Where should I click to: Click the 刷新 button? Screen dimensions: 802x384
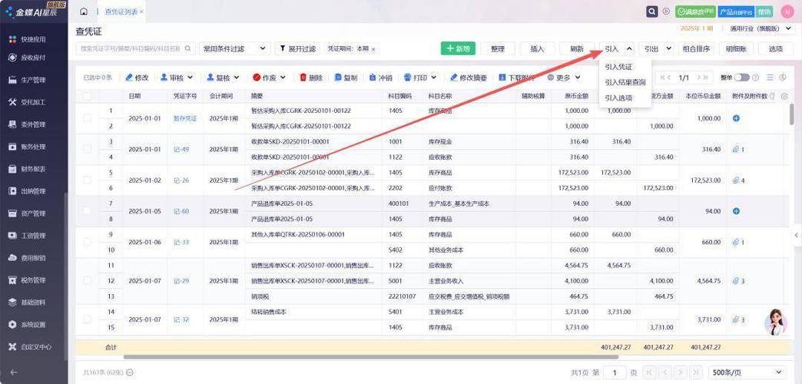(576, 48)
